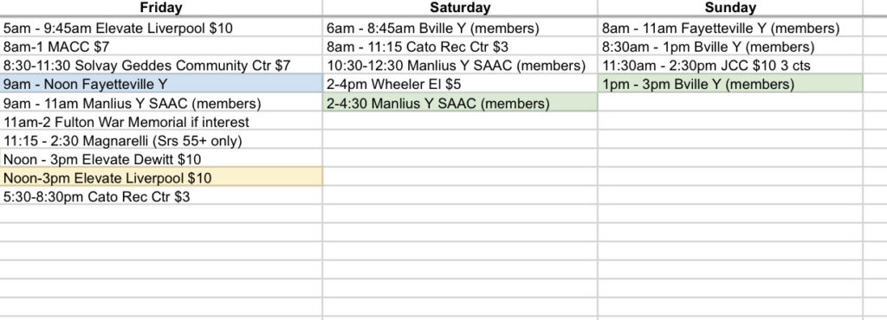The height and width of the screenshot is (320, 887).
Task: Click the blue 9am - Noon Fayetteville Y cell
Action: (161, 84)
